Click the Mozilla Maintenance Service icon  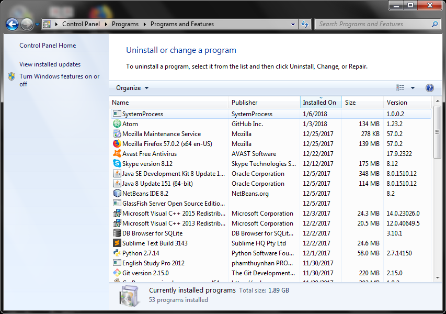pyautogui.click(x=117, y=134)
